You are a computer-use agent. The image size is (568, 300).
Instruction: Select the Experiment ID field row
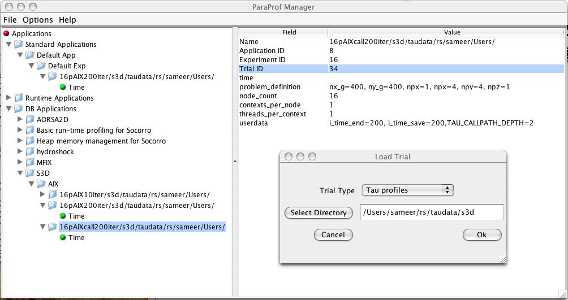tap(401, 60)
